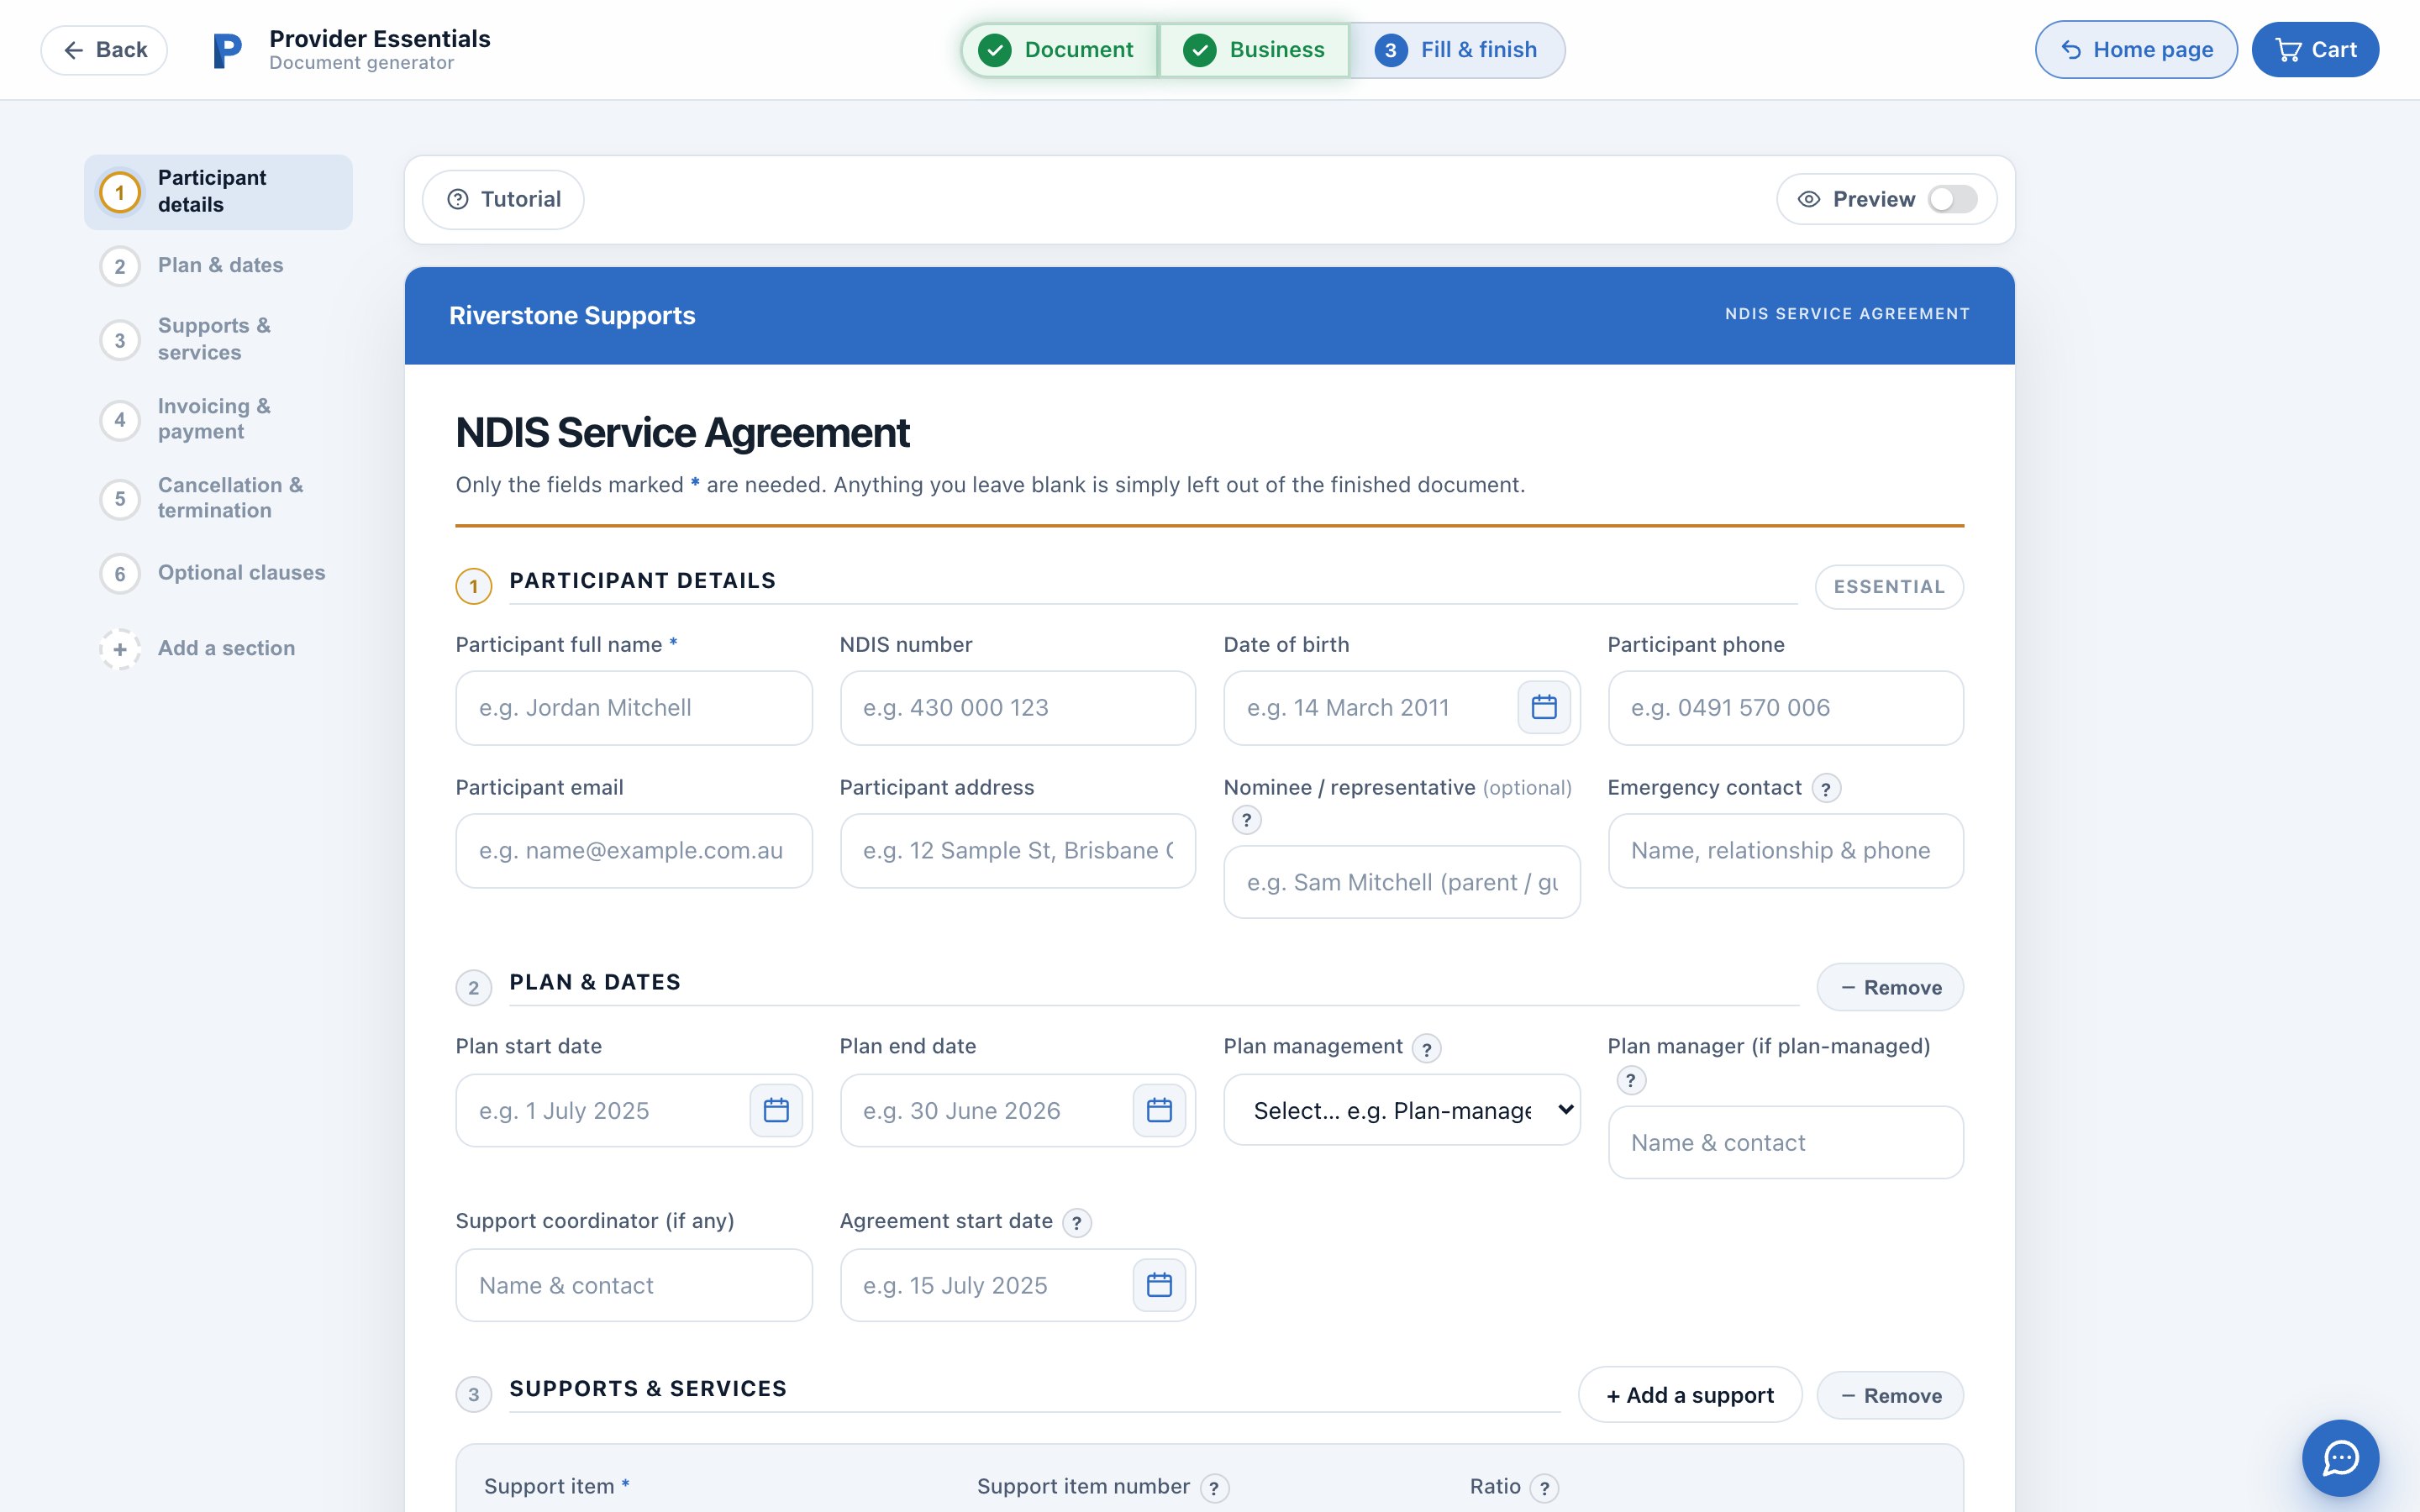Focus the Emergency contact field
The image size is (2420, 1512).
pos(1785,851)
